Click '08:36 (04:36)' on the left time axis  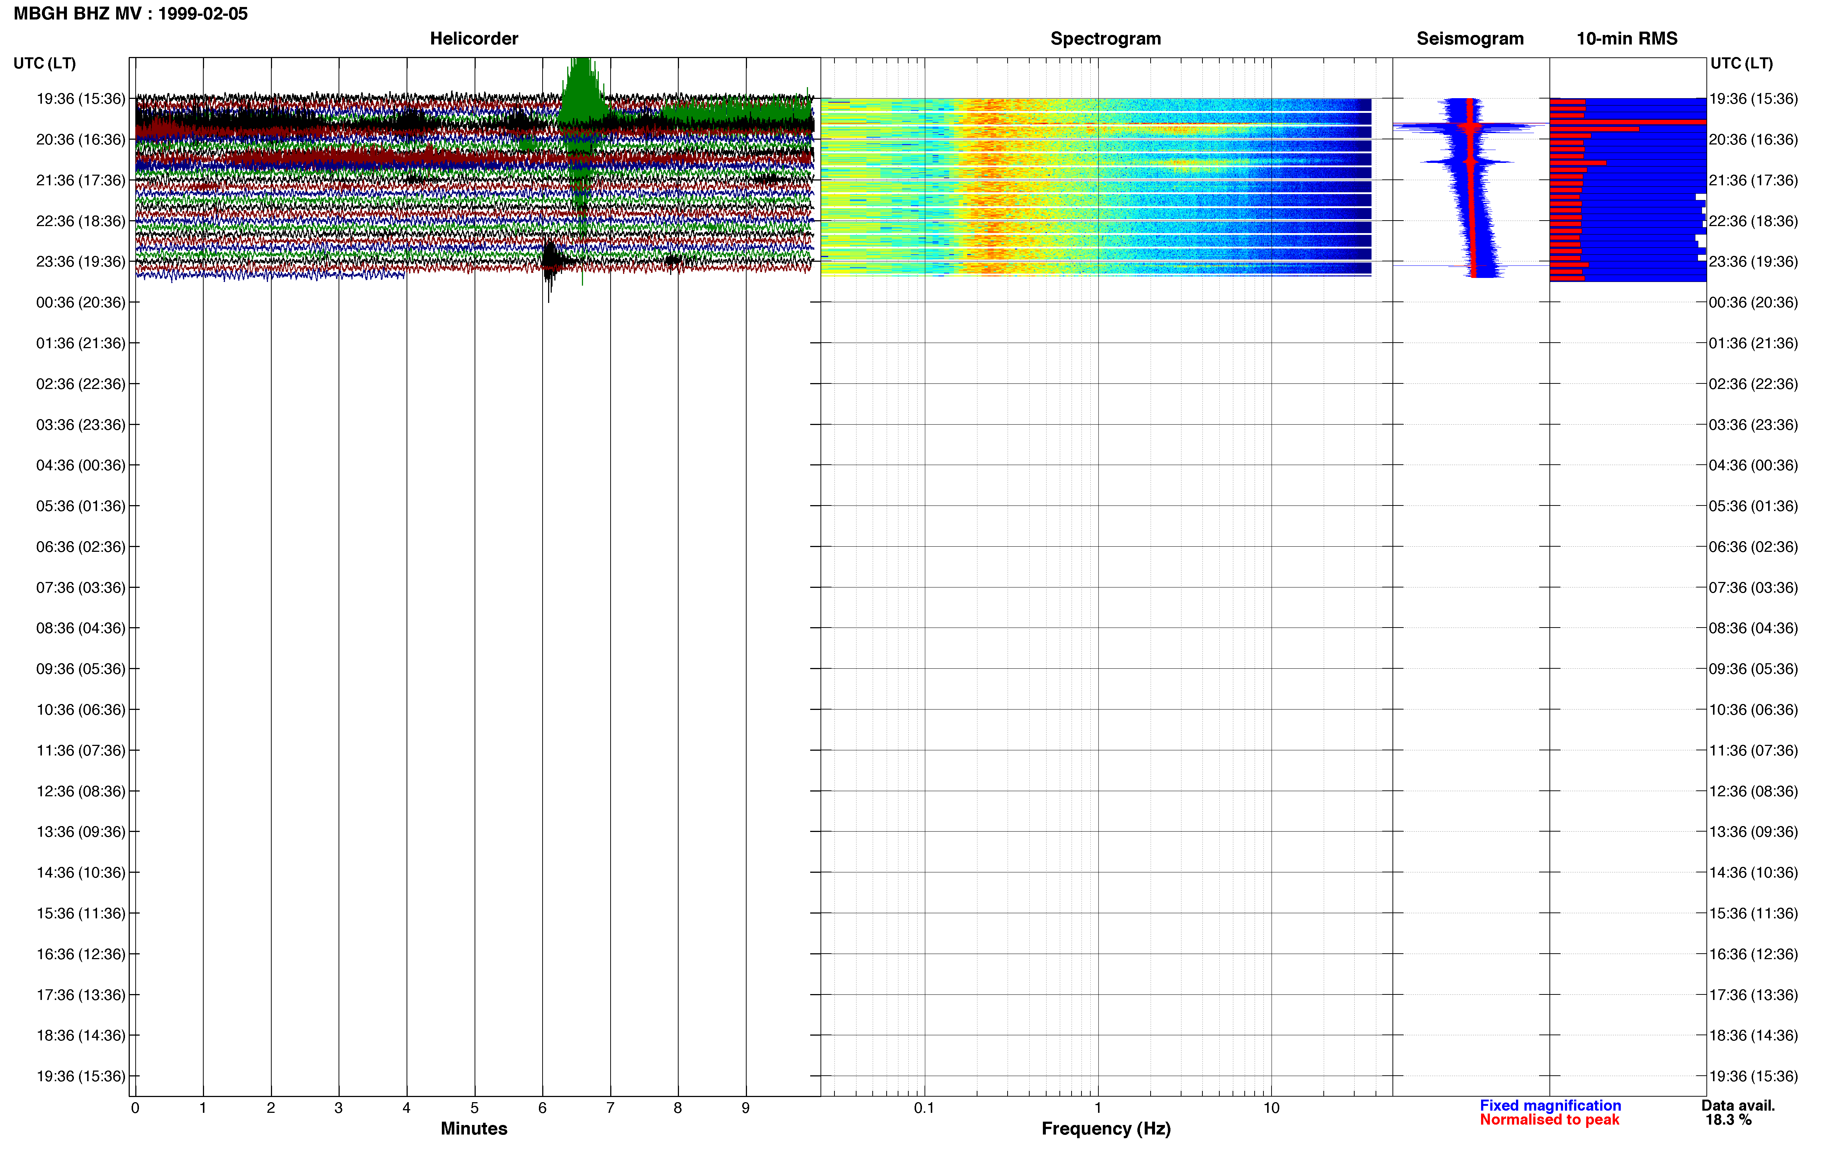click(x=81, y=628)
